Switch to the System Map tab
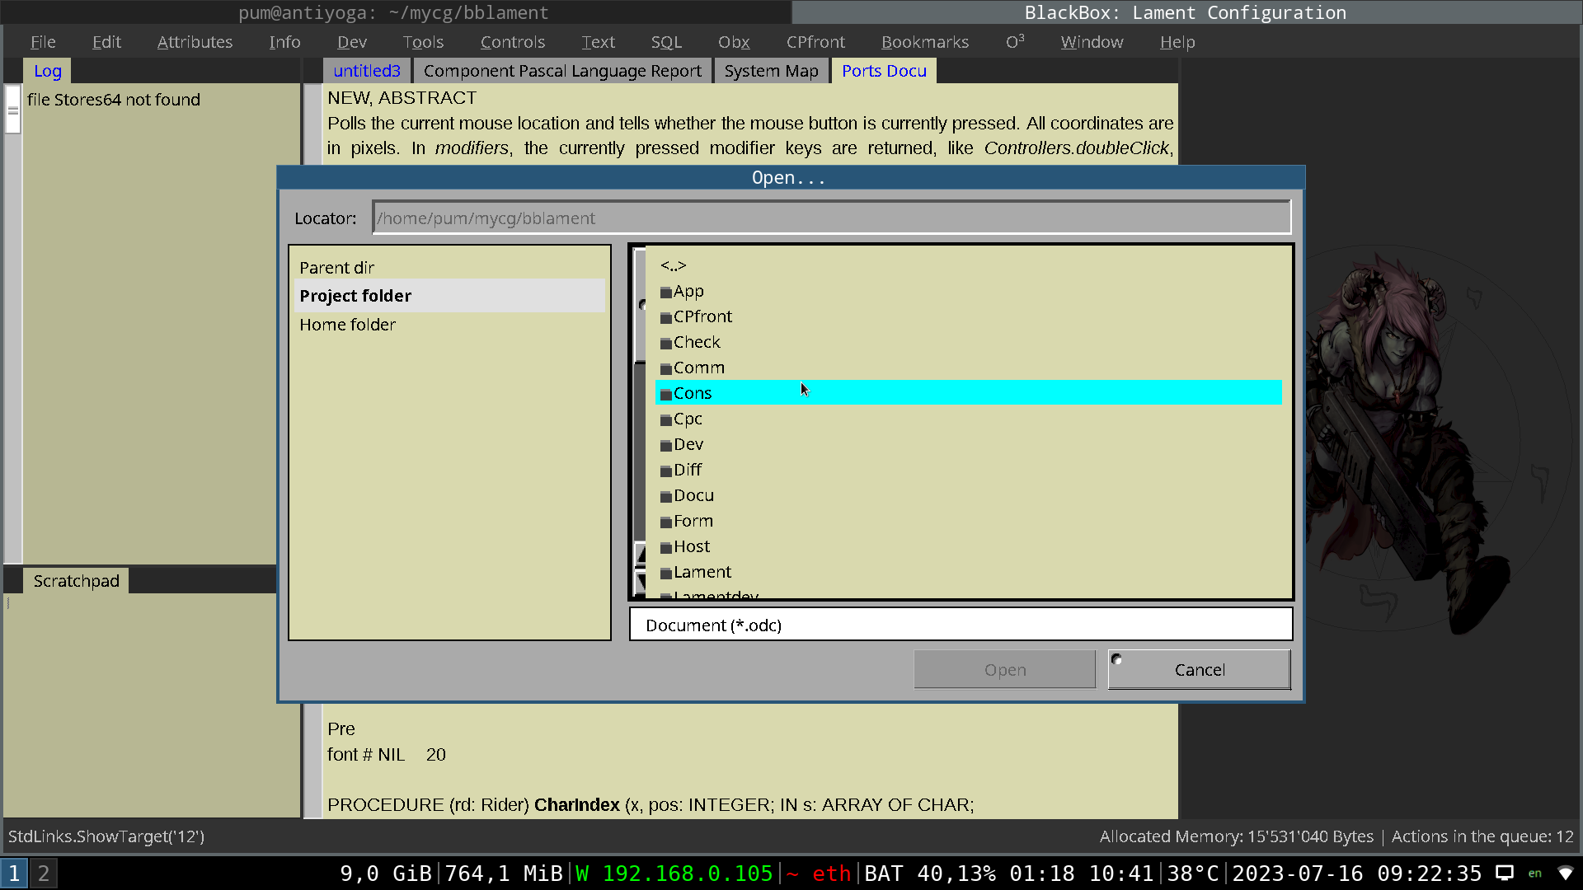This screenshot has width=1583, height=890. coord(771,72)
